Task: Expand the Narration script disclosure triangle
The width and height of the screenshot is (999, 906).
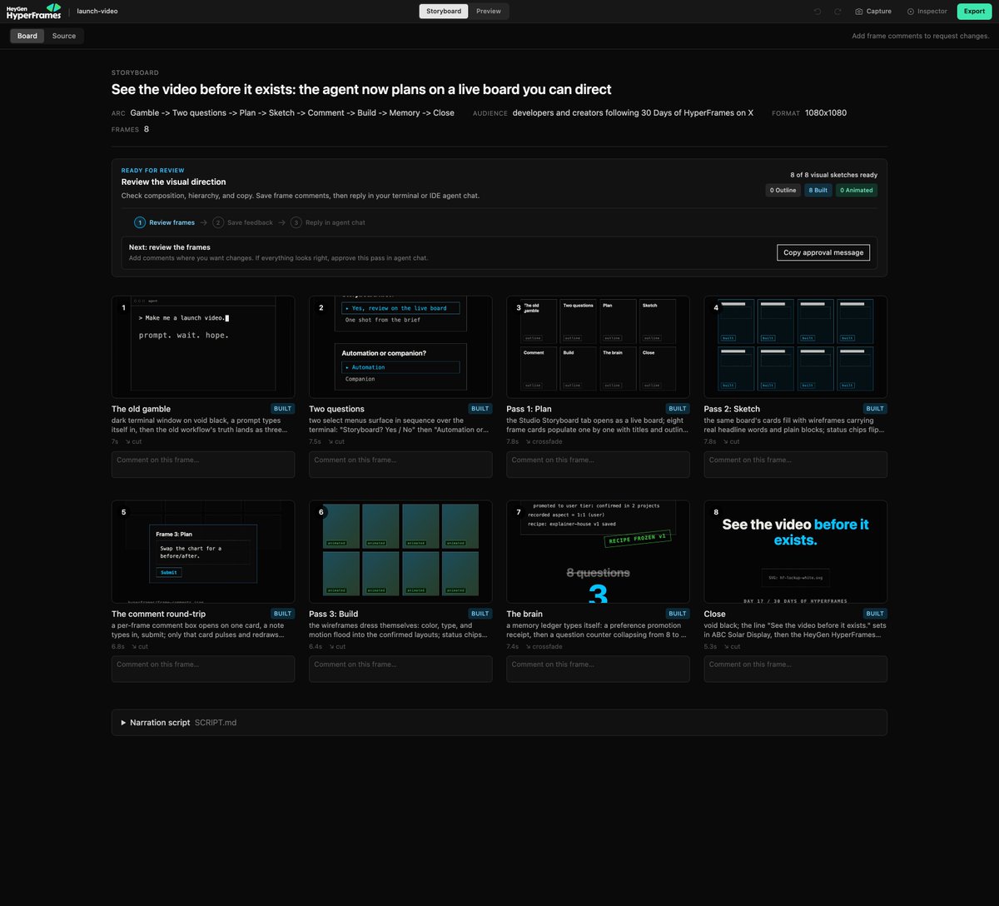Action: 123,723
